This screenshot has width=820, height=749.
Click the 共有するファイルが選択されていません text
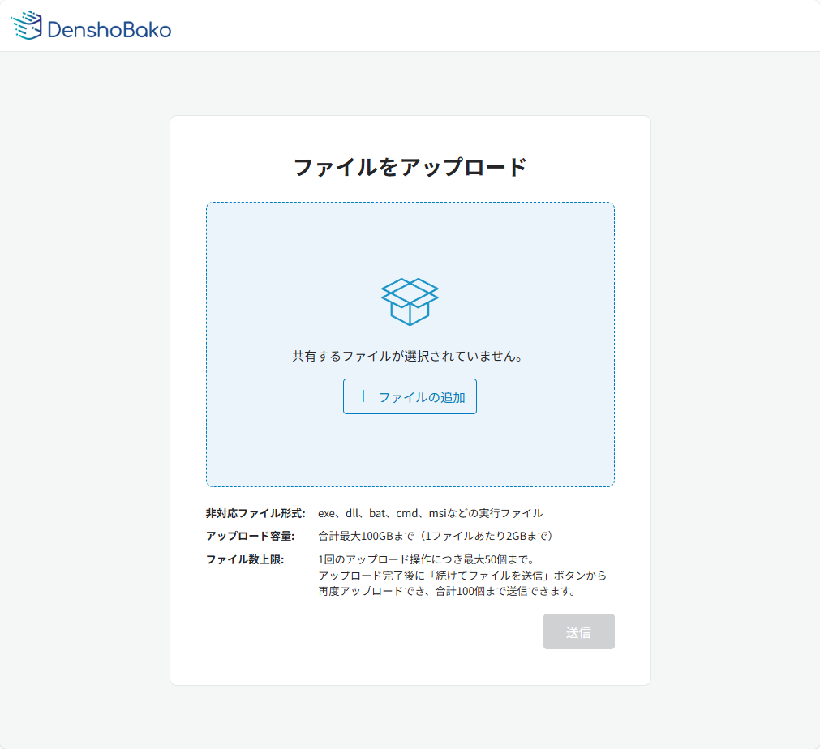click(x=407, y=357)
